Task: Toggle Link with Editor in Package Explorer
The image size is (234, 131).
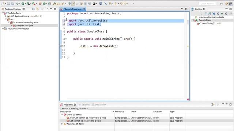Action: point(37,9)
